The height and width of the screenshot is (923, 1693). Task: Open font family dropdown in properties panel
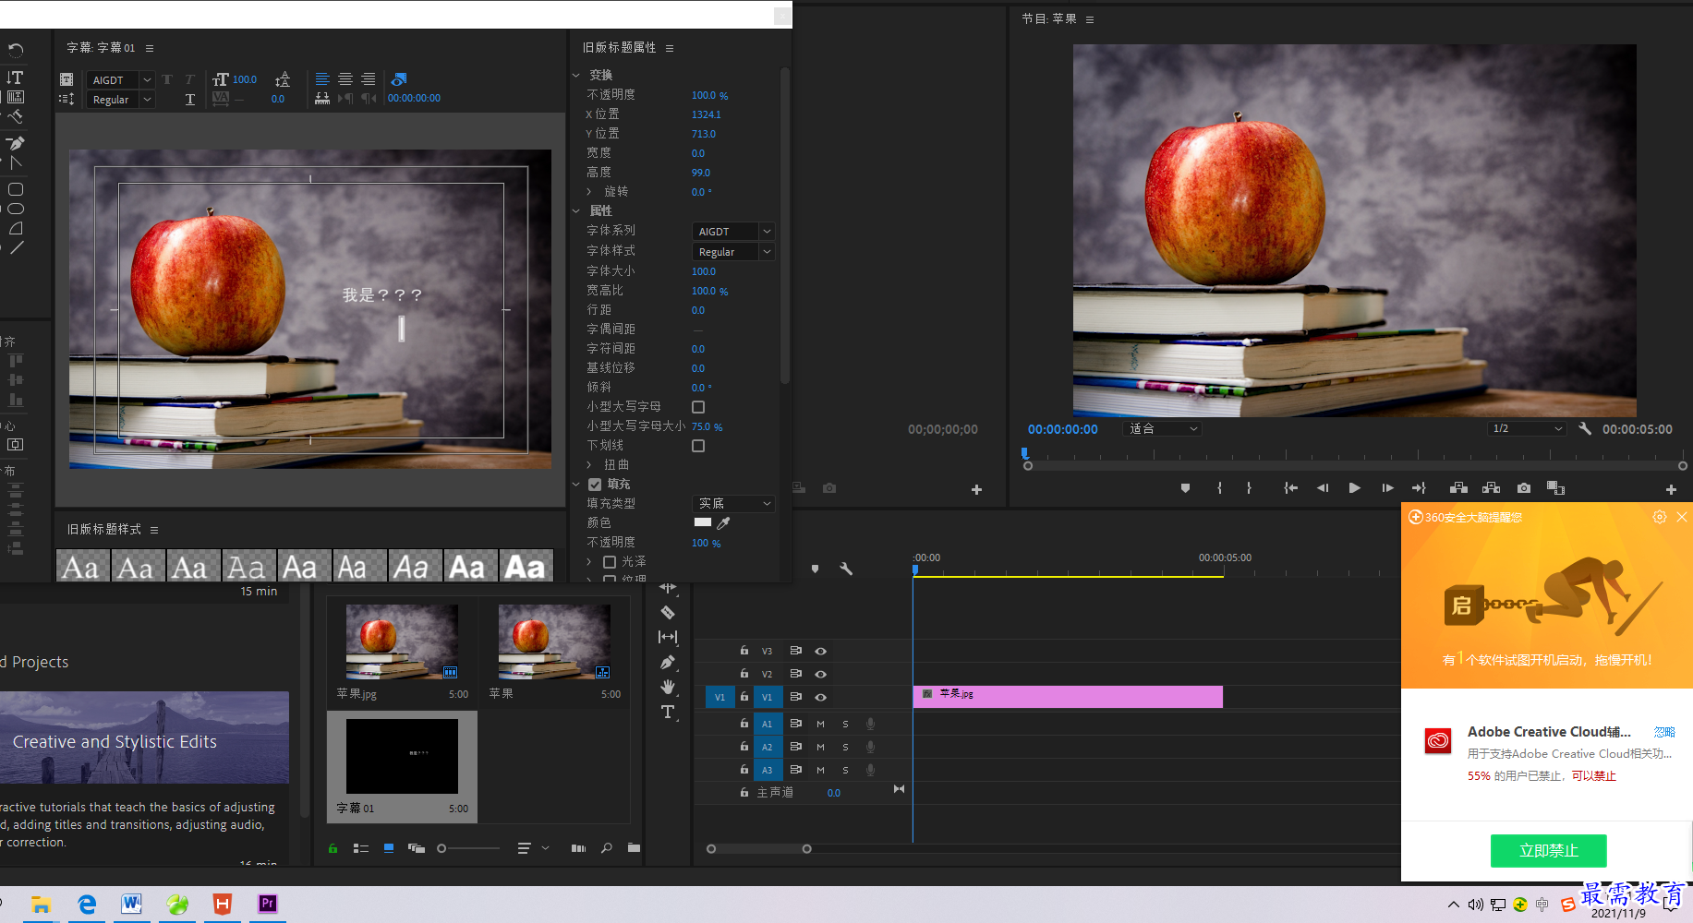click(x=767, y=232)
